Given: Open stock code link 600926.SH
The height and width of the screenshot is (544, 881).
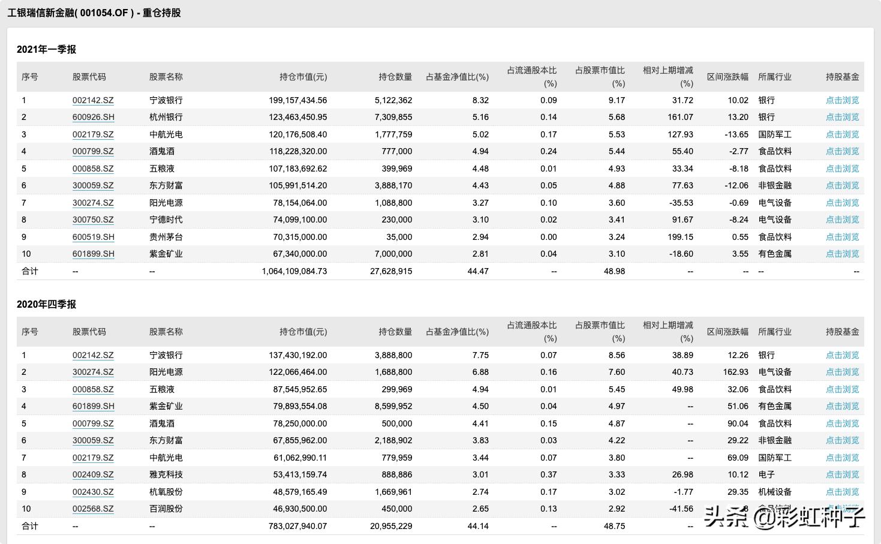Looking at the screenshot, I should coord(93,117).
